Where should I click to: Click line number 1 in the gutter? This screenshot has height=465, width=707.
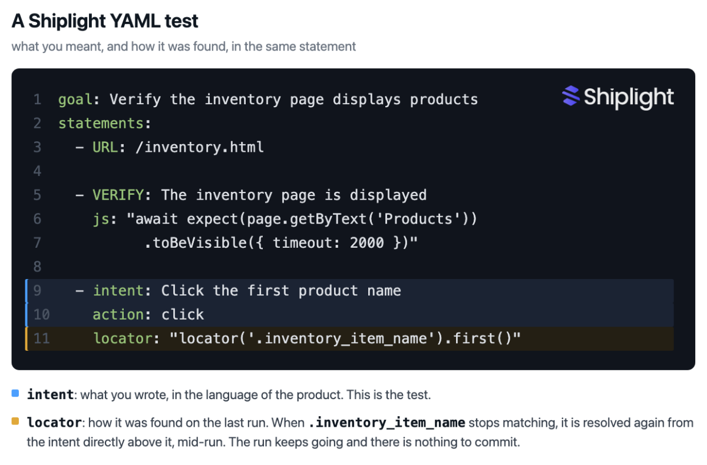tap(37, 99)
